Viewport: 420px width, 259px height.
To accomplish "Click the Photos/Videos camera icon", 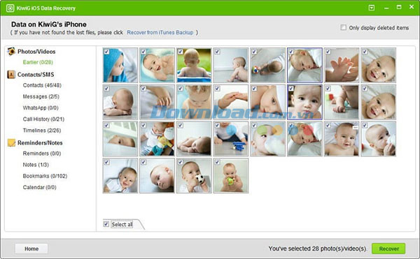I will (11, 51).
